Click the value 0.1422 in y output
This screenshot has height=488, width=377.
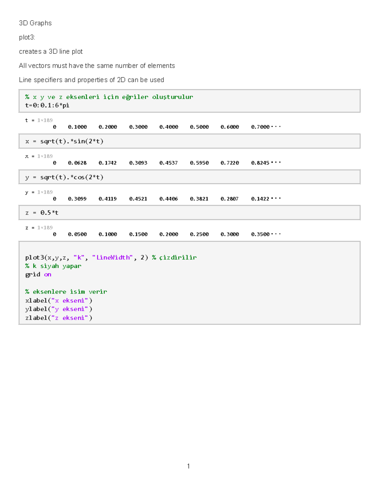[260, 199]
